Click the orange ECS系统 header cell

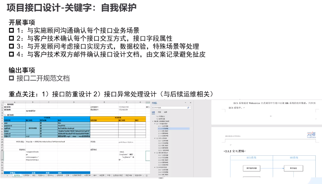(x=118, y=118)
